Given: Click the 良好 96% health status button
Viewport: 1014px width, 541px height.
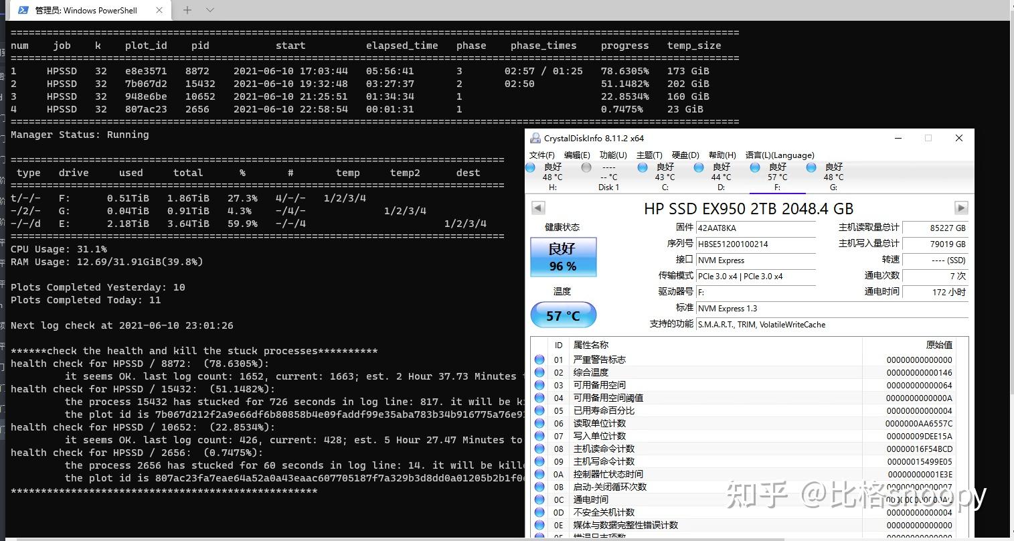Looking at the screenshot, I should click(563, 257).
